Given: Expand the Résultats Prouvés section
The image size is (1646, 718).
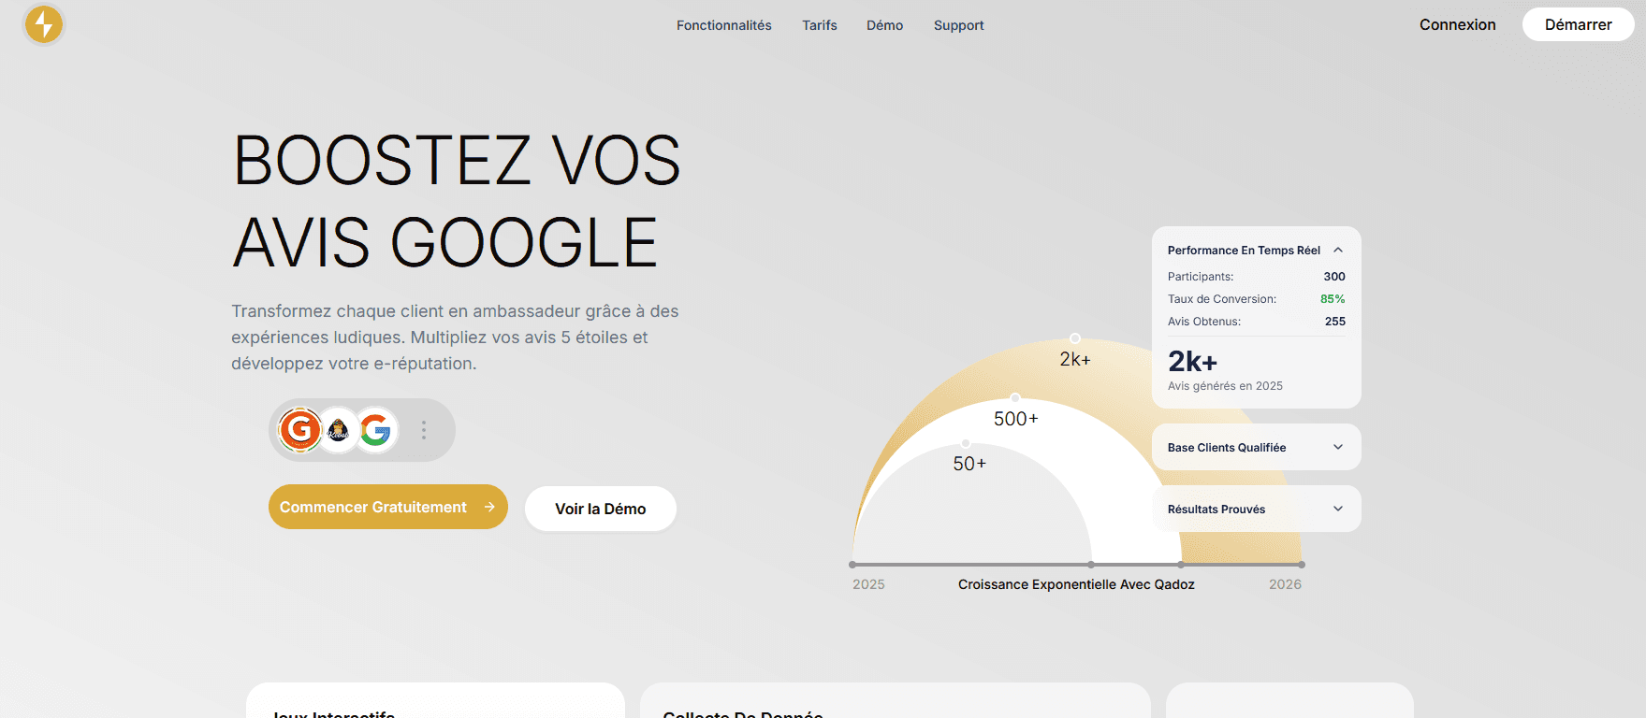Looking at the screenshot, I should (1338, 509).
